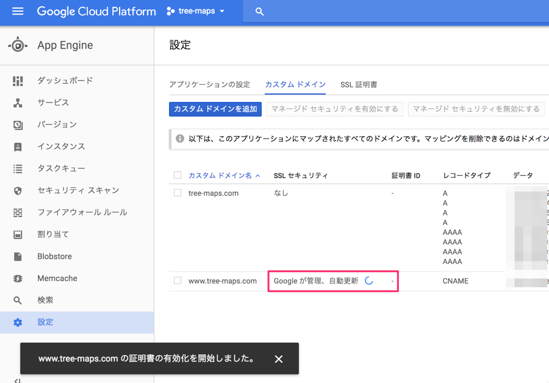
Task: Click the sort arrow beside カスタム ドメイン名
Action: (x=258, y=176)
